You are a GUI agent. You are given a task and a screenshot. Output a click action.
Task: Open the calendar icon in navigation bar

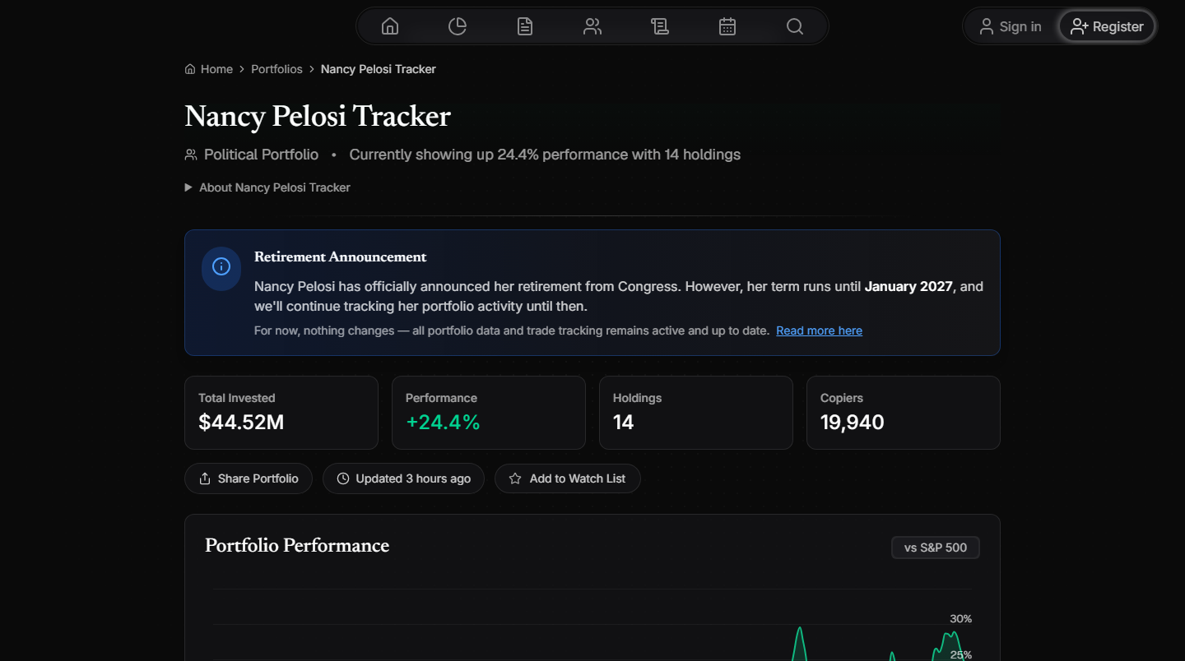(x=727, y=26)
